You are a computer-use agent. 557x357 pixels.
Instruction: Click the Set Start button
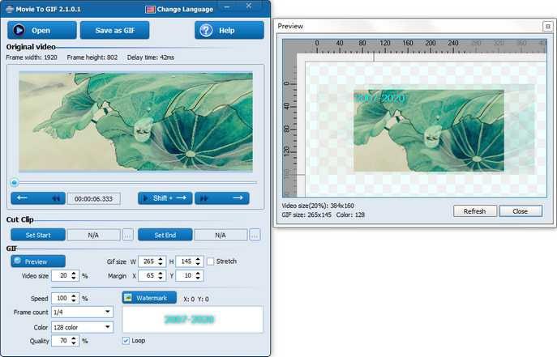pyautogui.click(x=37, y=235)
